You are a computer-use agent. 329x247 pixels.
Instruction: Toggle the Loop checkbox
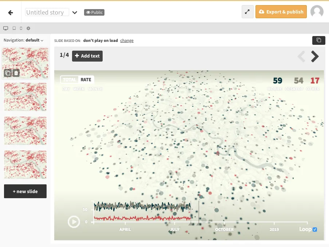click(x=315, y=230)
